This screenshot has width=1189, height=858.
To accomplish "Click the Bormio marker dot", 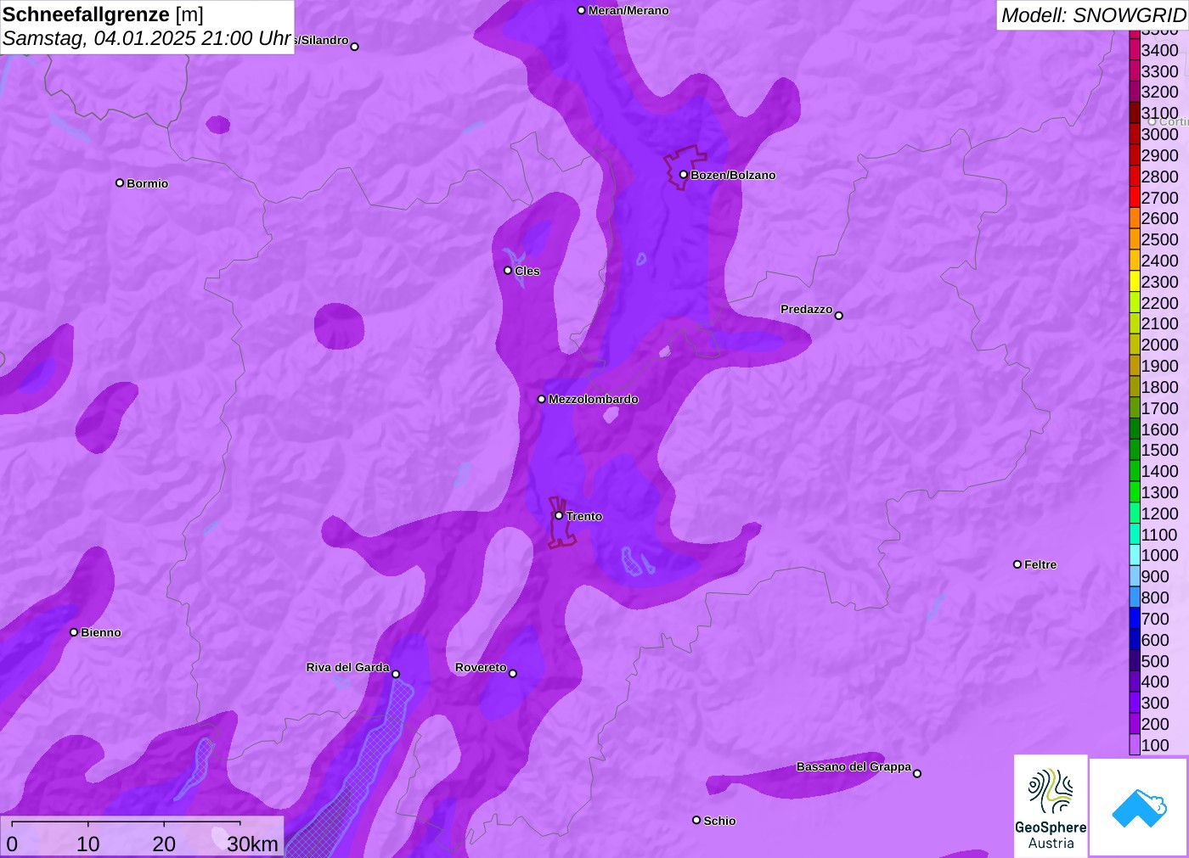I will point(120,182).
